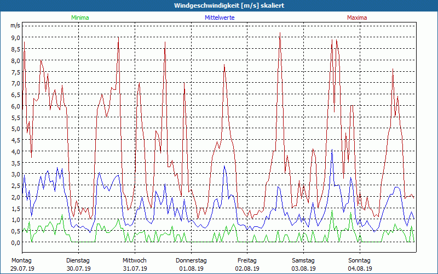This screenshot has width=438, height=274.
Task: Click the '8,0' y-axis value
Action: (16, 60)
